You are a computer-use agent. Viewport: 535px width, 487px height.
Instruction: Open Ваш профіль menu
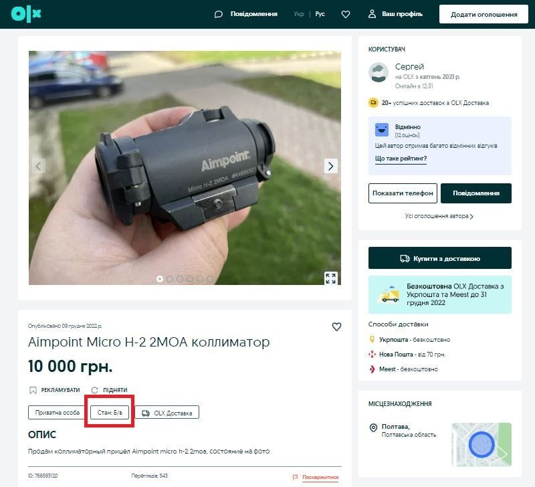[x=402, y=14]
